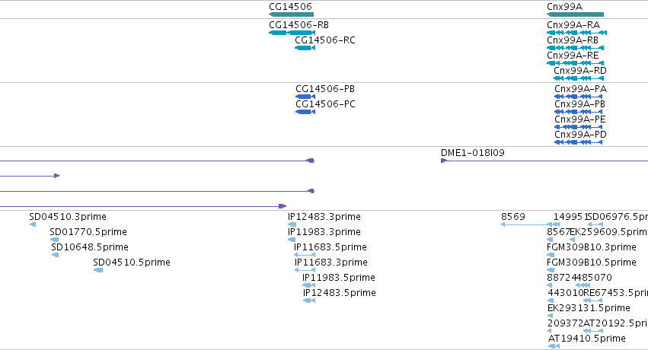Screen dimensions: 648x350
Task: Click the IP12483.3prime EST arrow
Action: click(292, 224)
